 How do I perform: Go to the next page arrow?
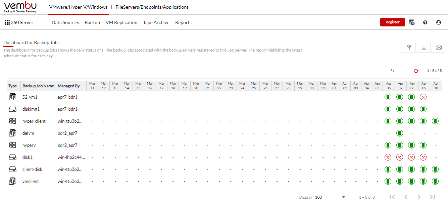(419, 197)
